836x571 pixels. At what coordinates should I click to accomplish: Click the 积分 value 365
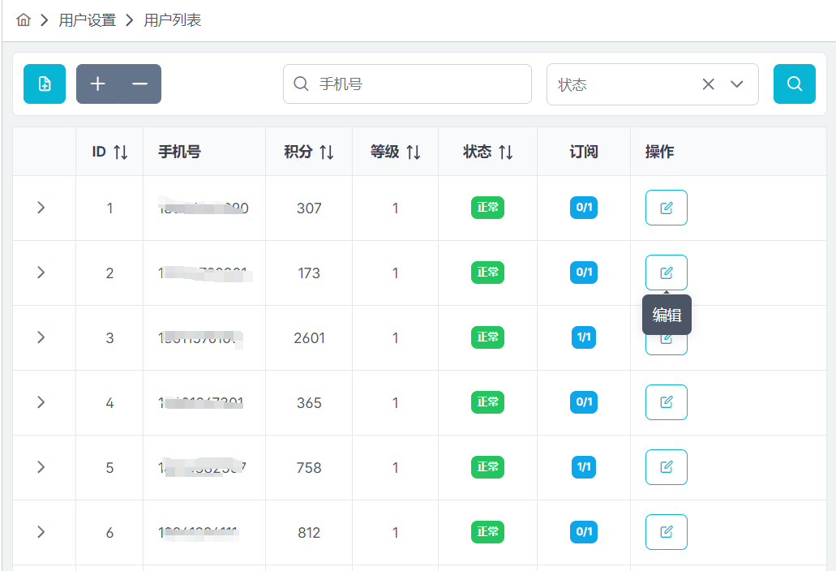point(309,403)
